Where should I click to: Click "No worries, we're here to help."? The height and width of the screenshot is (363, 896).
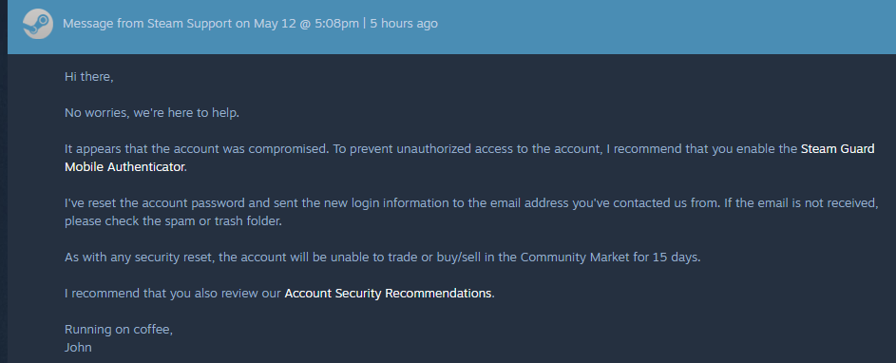(x=151, y=113)
